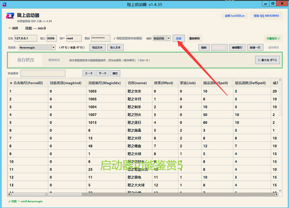289x208 pixels.
Task: Select the 怒之烈火 name cell
Action: click(139, 115)
